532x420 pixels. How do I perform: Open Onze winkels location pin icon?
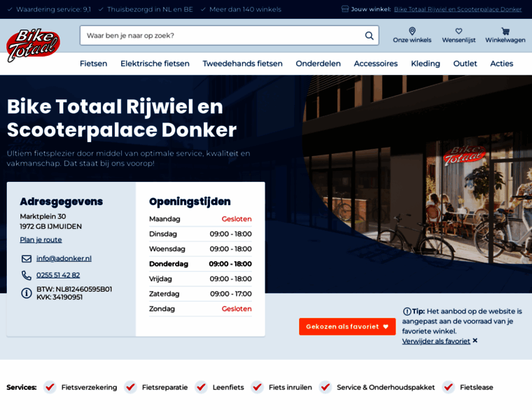tap(412, 31)
